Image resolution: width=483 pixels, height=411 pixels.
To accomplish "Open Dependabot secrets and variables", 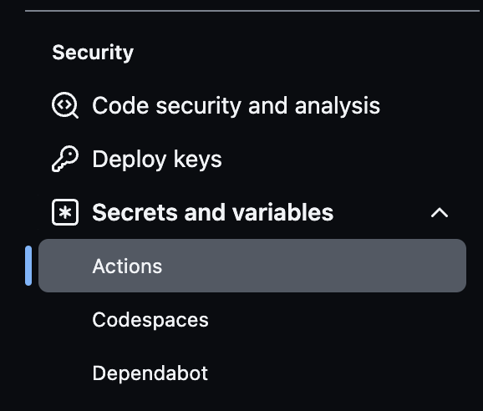I will pos(252,373).
